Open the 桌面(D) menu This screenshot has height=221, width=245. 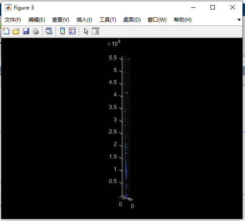(x=132, y=20)
